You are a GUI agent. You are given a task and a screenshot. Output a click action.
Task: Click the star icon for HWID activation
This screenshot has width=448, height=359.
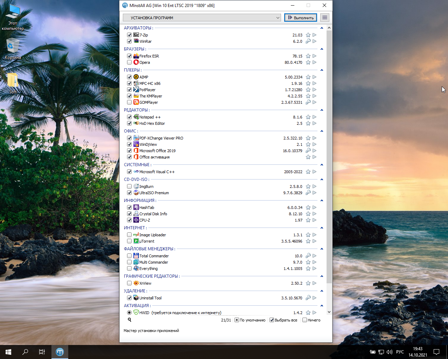pyautogui.click(x=308, y=313)
